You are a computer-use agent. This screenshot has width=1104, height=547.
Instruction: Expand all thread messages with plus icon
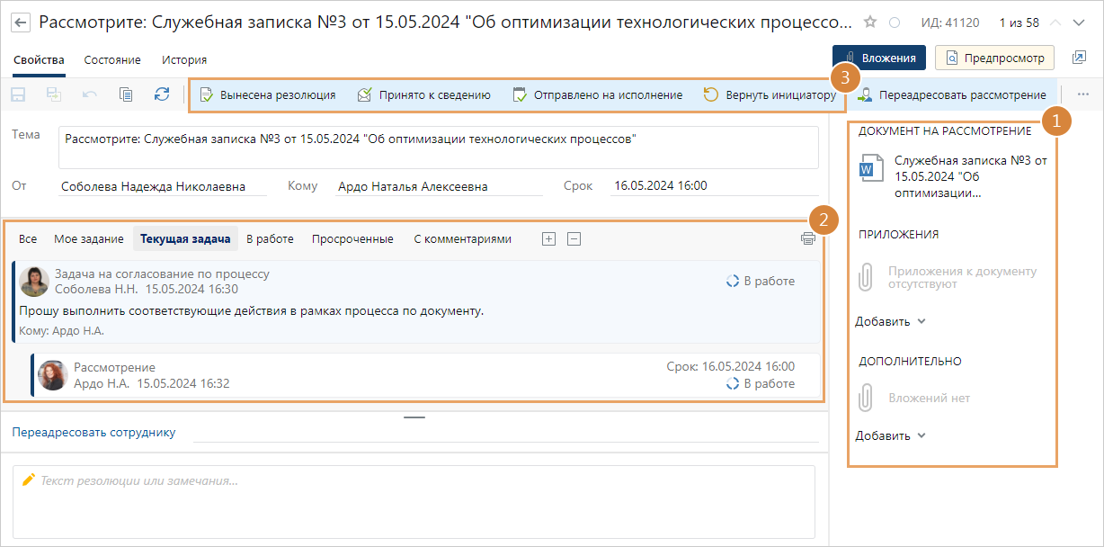tap(548, 239)
